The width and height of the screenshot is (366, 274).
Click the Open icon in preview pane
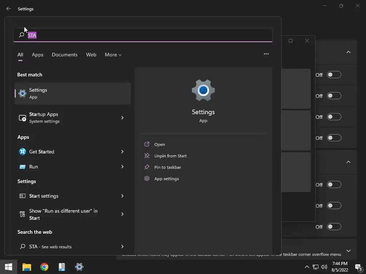147,144
